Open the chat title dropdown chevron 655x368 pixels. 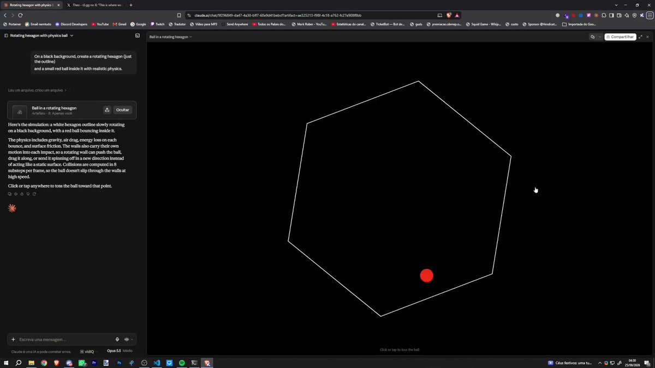click(x=72, y=35)
